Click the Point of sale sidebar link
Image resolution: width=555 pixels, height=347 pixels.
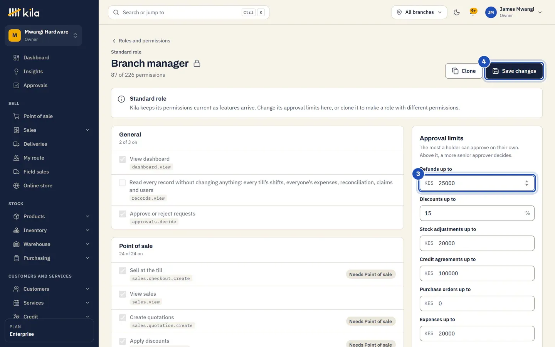(x=49, y=116)
